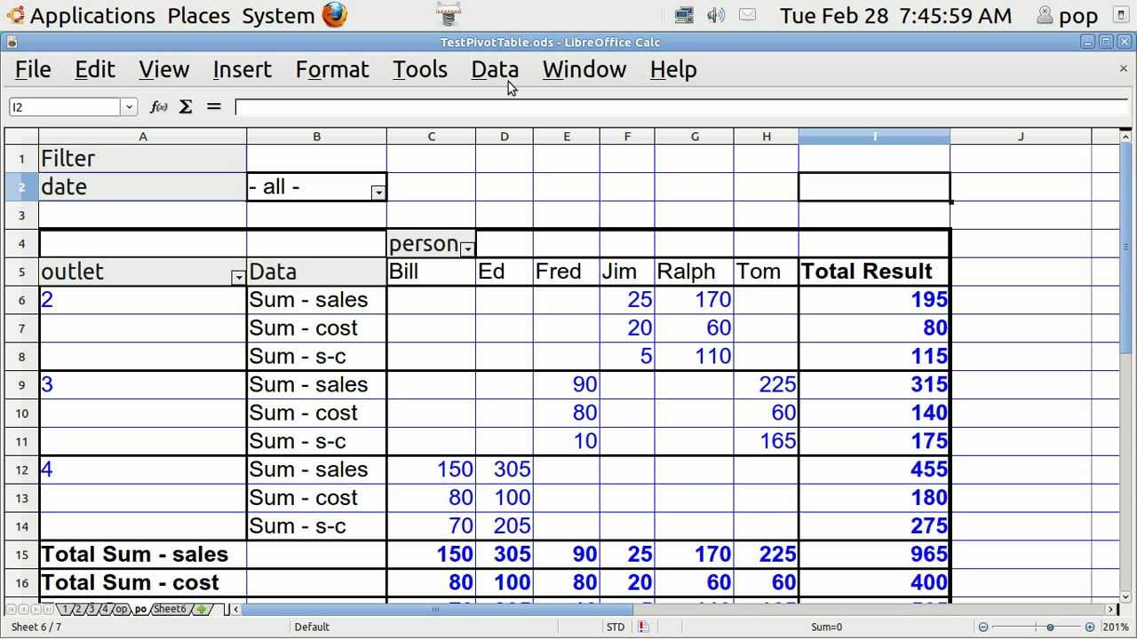This screenshot has width=1137, height=639.
Task: Open the Format menu
Action: [x=332, y=69]
